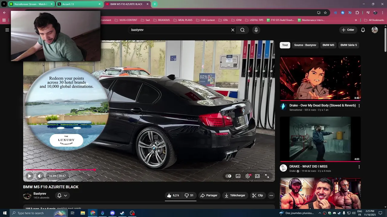Clear the bastyrev search text
387x217 pixels.
click(233, 30)
